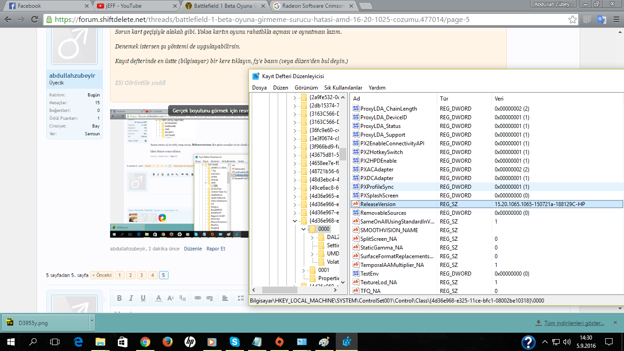
Task: Open the Dosya menu in Registry Editor
Action: coord(259,88)
